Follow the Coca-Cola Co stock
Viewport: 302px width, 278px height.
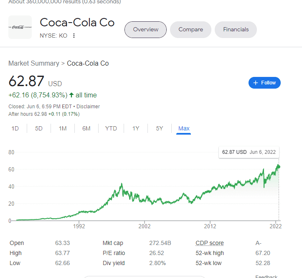264,83
